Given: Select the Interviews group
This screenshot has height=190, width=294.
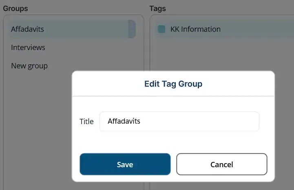Looking at the screenshot, I should coord(28,48).
